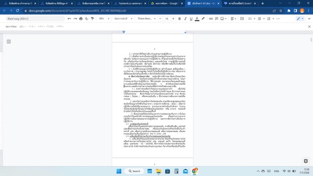Open the text color picker

coord(197,19)
